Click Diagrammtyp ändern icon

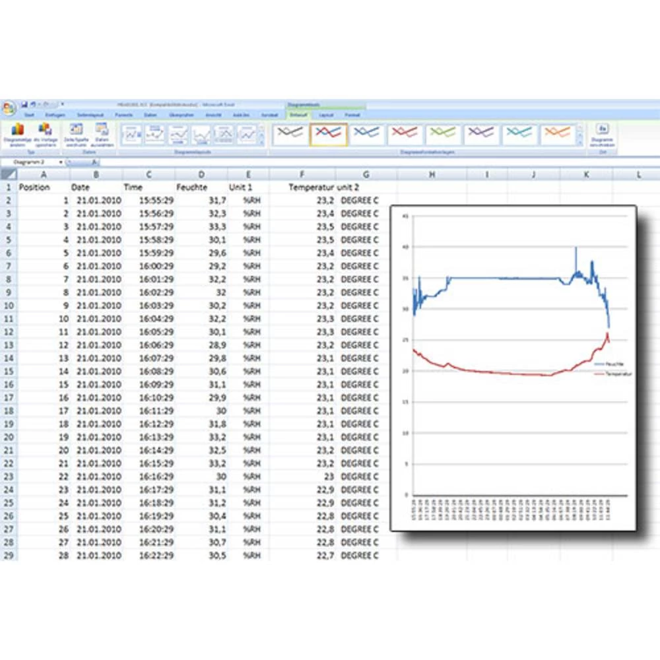click(17, 132)
